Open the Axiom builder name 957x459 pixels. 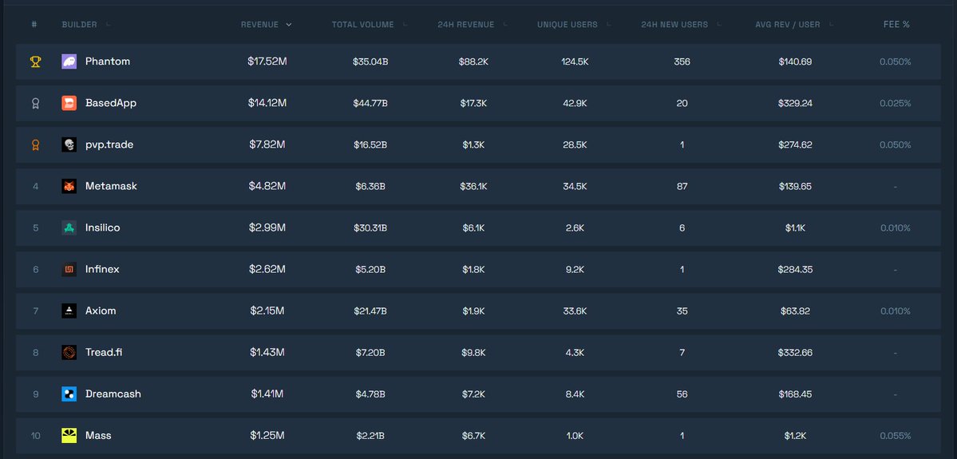point(101,311)
